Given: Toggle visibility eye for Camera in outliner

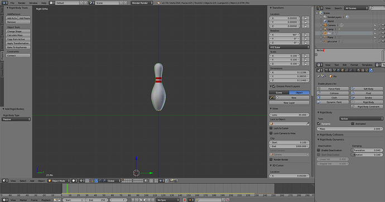Looking at the screenshot, I should click(x=375, y=25).
